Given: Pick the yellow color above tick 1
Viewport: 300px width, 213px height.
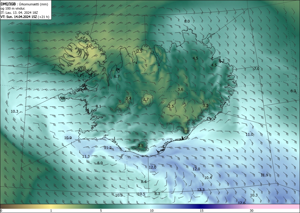Looking at the screenshot, I should click(x=51, y=206).
